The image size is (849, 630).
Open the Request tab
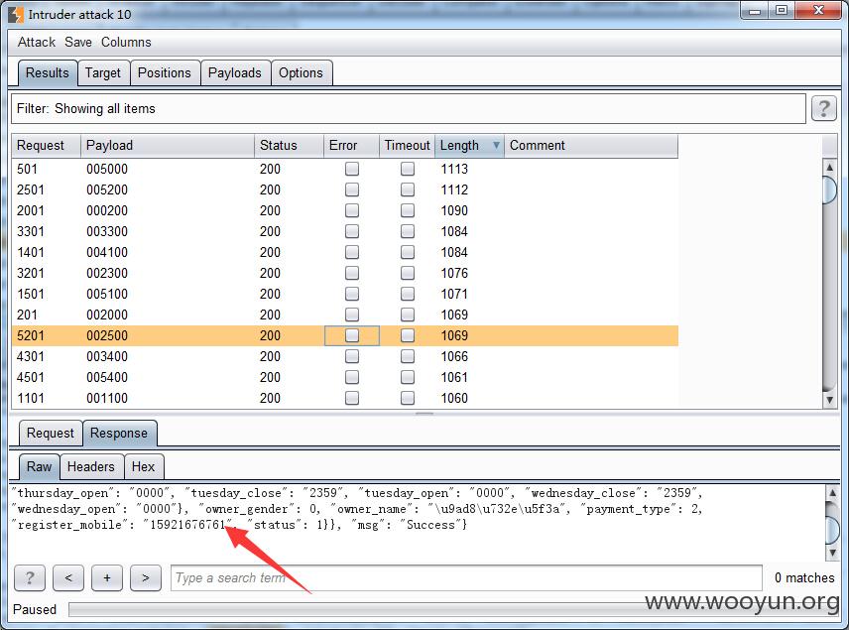(x=51, y=434)
